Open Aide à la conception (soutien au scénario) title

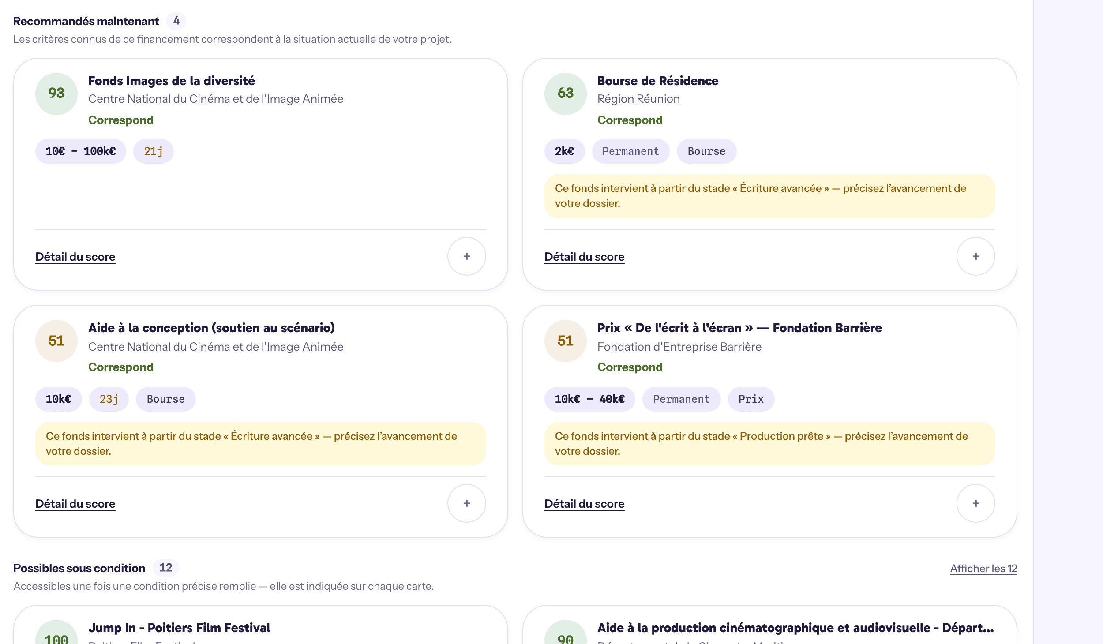coord(212,328)
